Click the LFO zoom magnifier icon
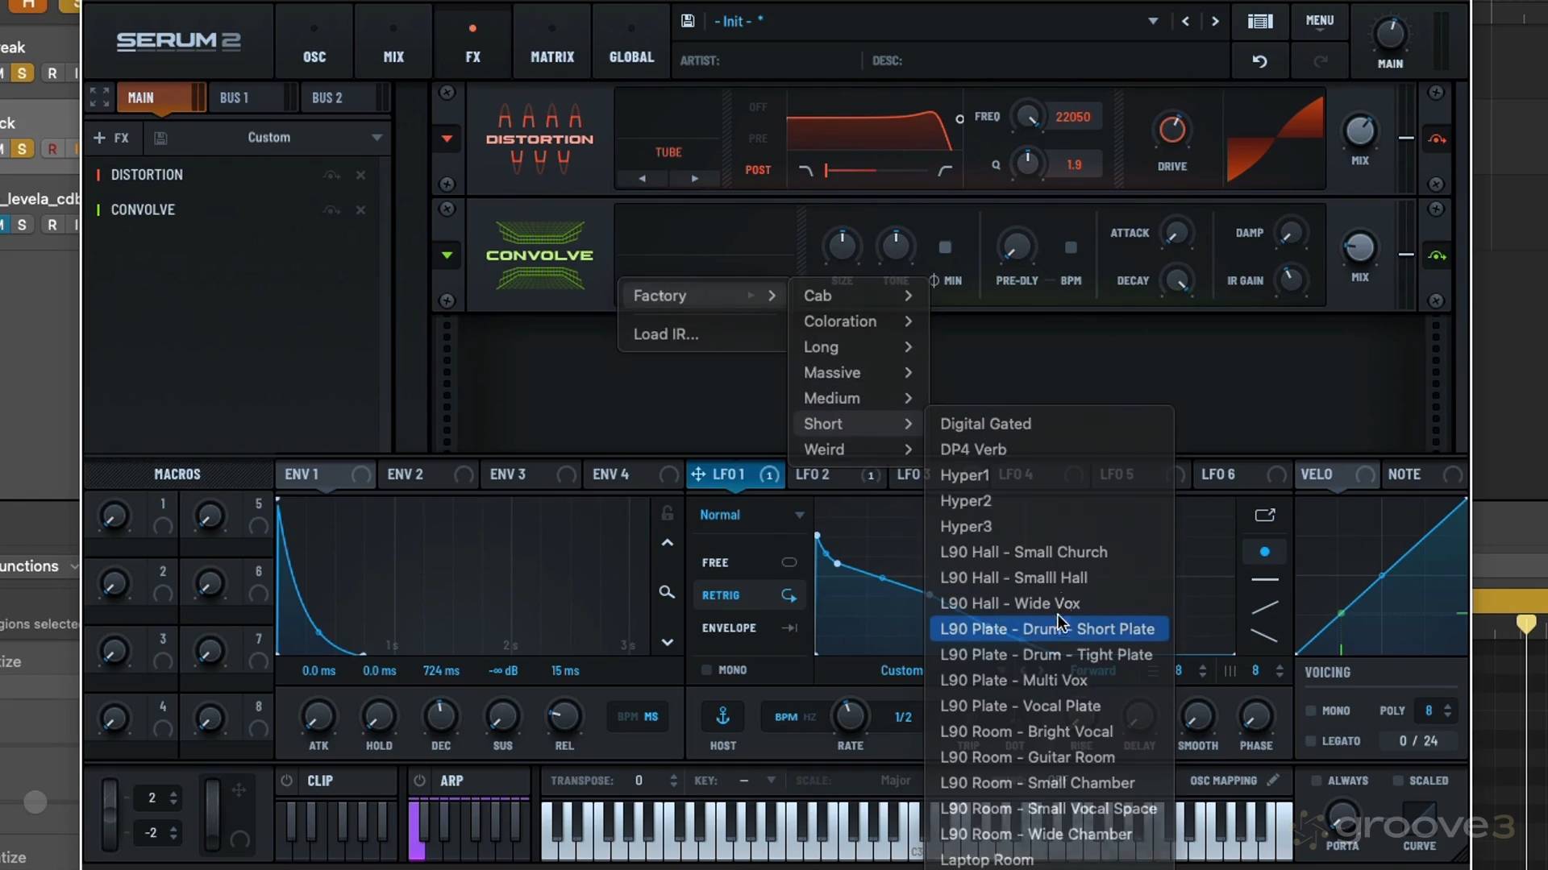1548x870 pixels. tap(667, 592)
